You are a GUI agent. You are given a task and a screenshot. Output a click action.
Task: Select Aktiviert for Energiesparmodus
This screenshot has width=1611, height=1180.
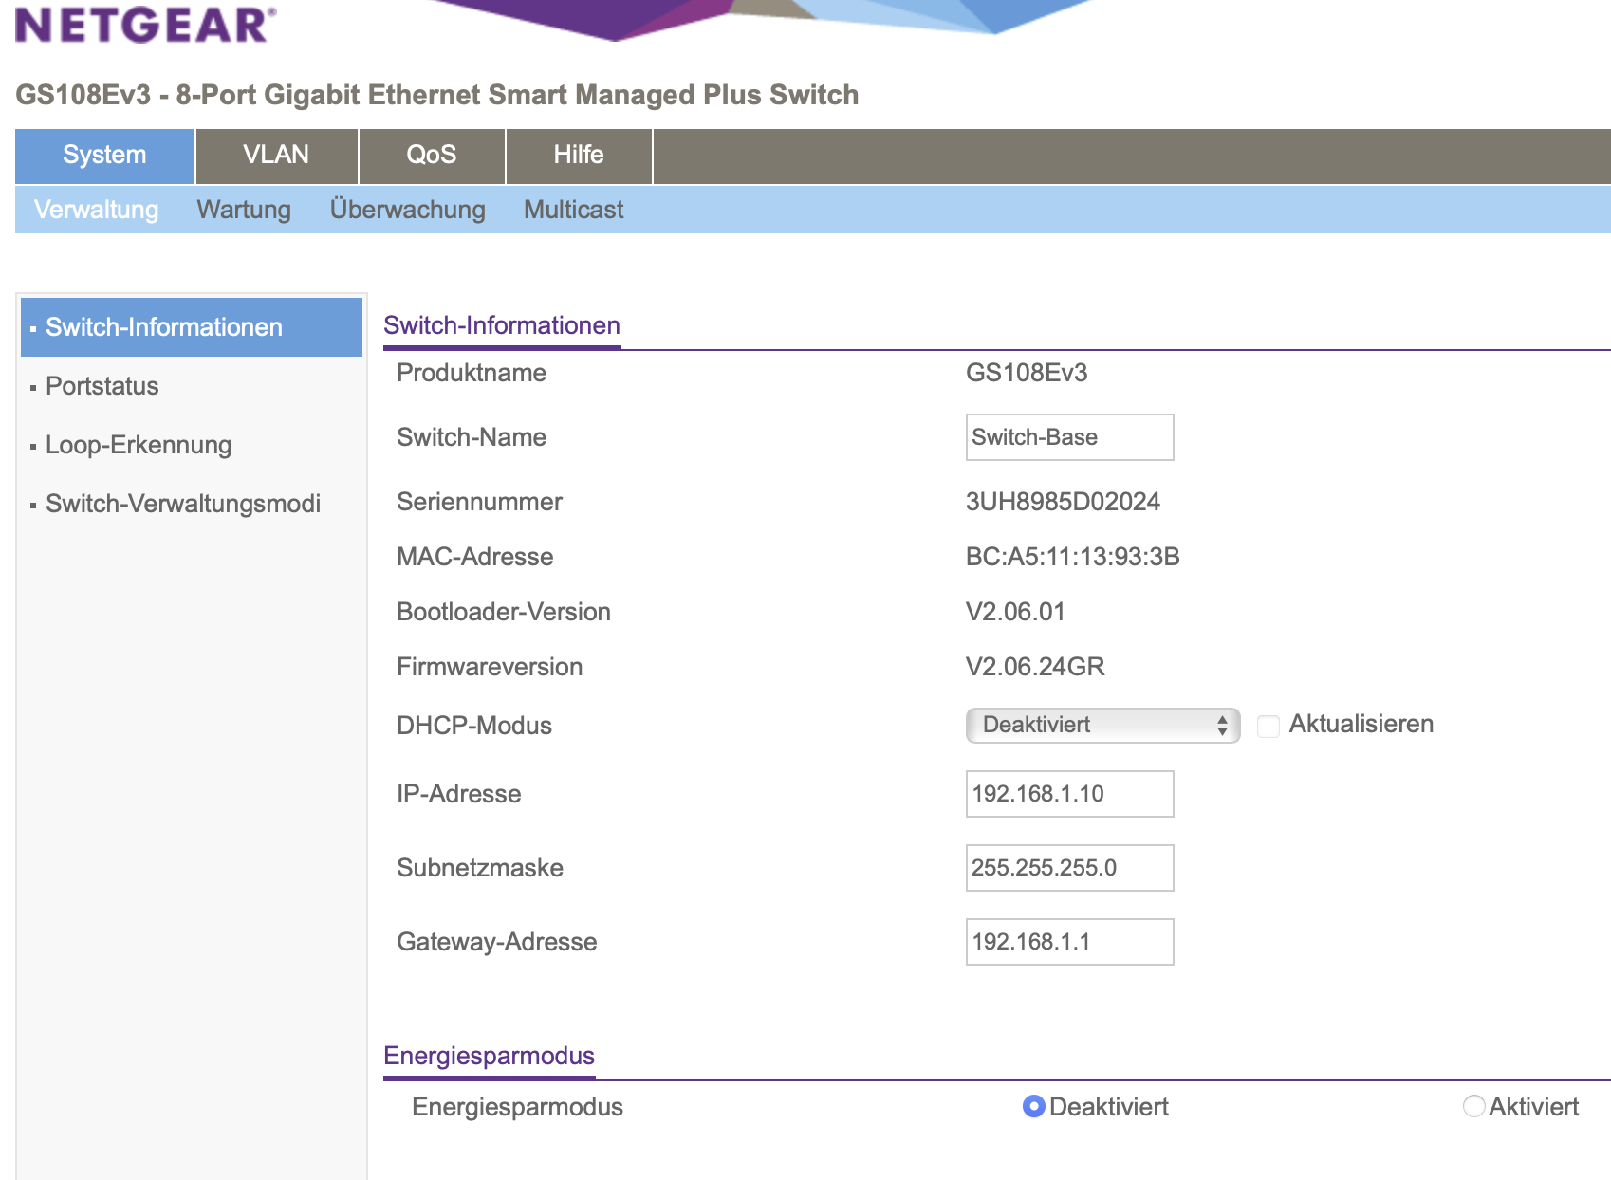pos(1473,1107)
